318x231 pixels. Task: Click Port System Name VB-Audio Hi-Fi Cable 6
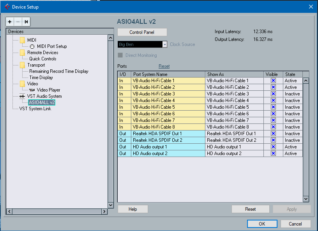168,114
